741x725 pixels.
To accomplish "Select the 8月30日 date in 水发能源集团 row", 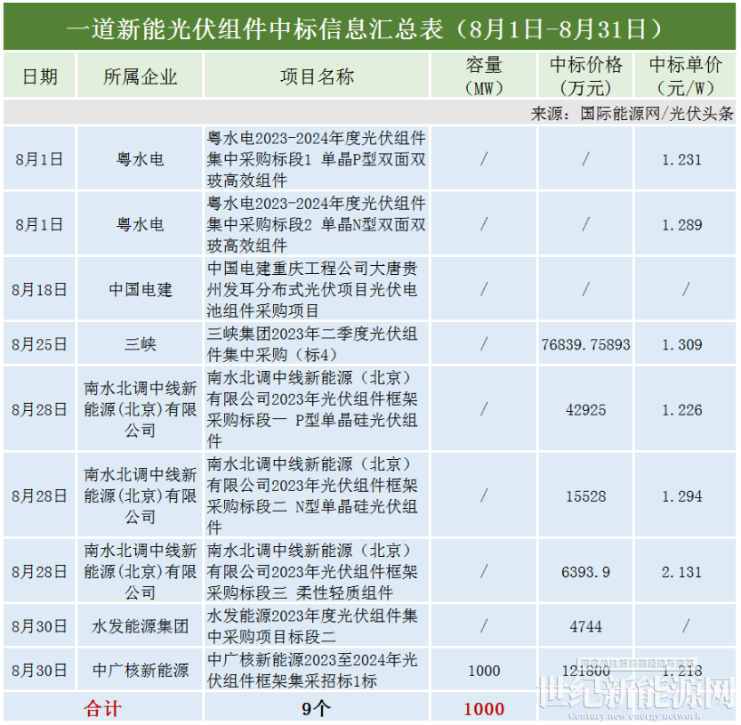I will pos(39,626).
